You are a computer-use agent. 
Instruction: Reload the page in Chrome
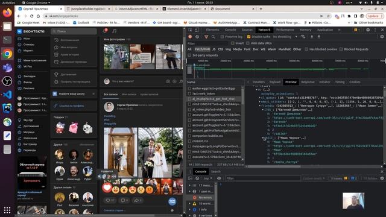pos(31,16)
